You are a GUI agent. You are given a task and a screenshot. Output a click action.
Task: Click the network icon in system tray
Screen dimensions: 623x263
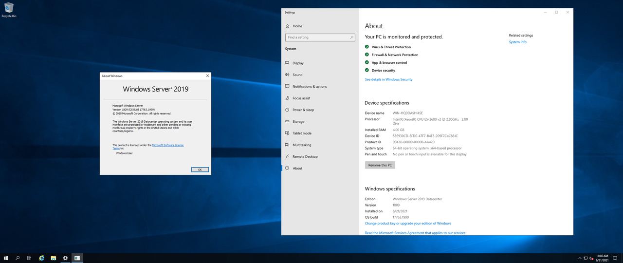click(585, 258)
